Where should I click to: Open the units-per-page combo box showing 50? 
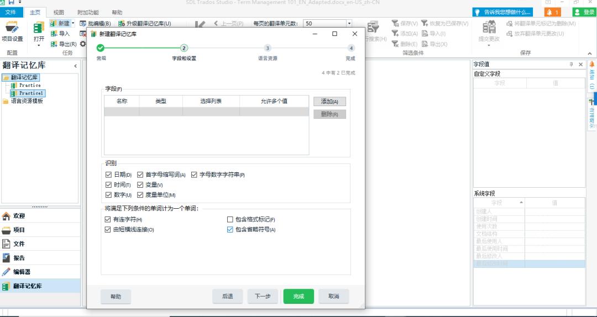click(327, 24)
